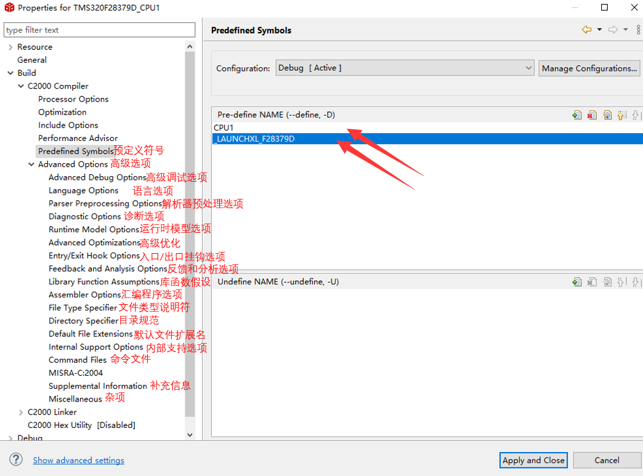643x476 pixels.
Task: Maximize the Properties window
Action: [604, 7]
